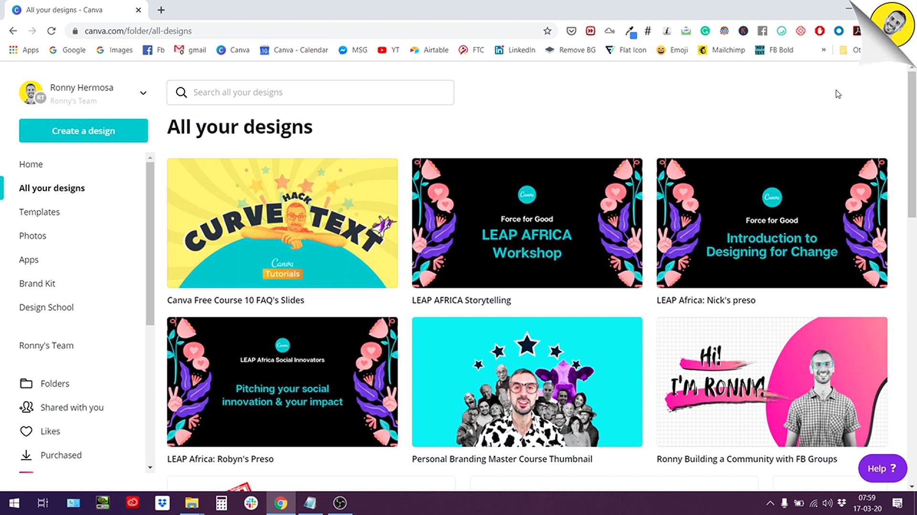Viewport: 917px width, 515px height.
Task: Open the Fb bookmark
Action: point(154,50)
